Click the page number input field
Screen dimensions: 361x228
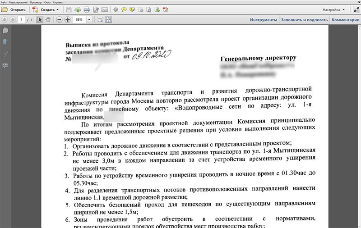(x=21, y=19)
